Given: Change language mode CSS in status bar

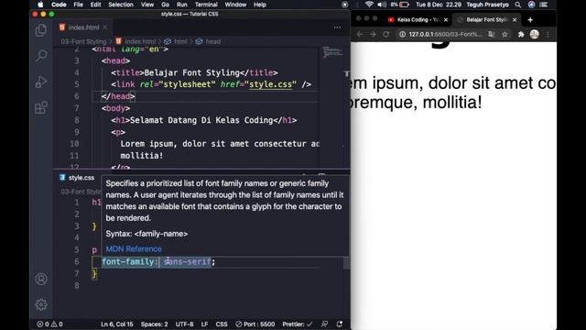Looking at the screenshot, I should coord(222,324).
